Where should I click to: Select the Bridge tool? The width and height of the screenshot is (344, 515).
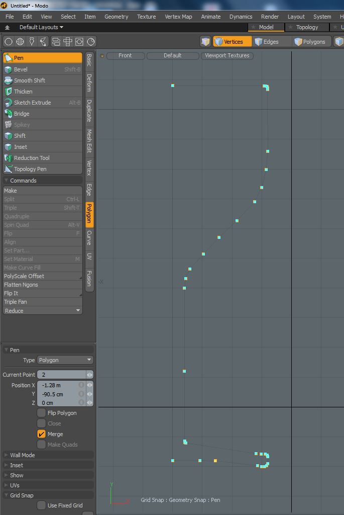click(43, 114)
